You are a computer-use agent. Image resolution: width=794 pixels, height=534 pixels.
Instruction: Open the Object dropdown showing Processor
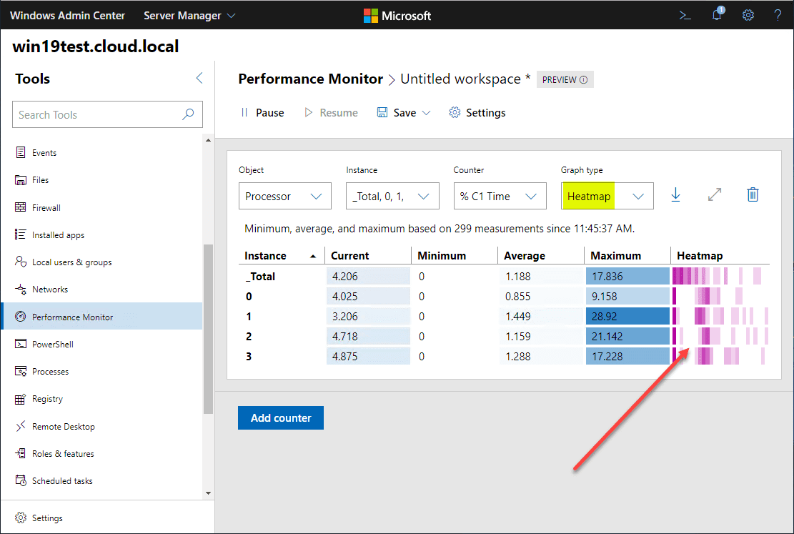pos(284,196)
